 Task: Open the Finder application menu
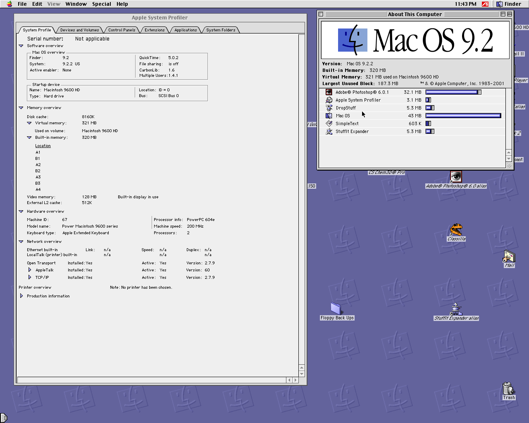pyautogui.click(x=509, y=4)
